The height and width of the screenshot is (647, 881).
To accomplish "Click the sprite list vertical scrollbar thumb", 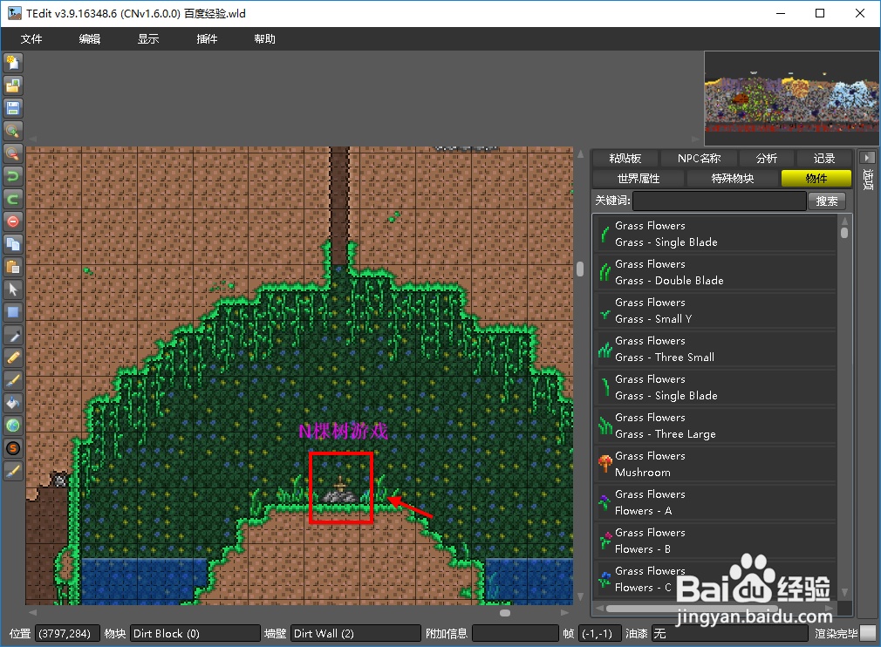I will click(x=844, y=233).
